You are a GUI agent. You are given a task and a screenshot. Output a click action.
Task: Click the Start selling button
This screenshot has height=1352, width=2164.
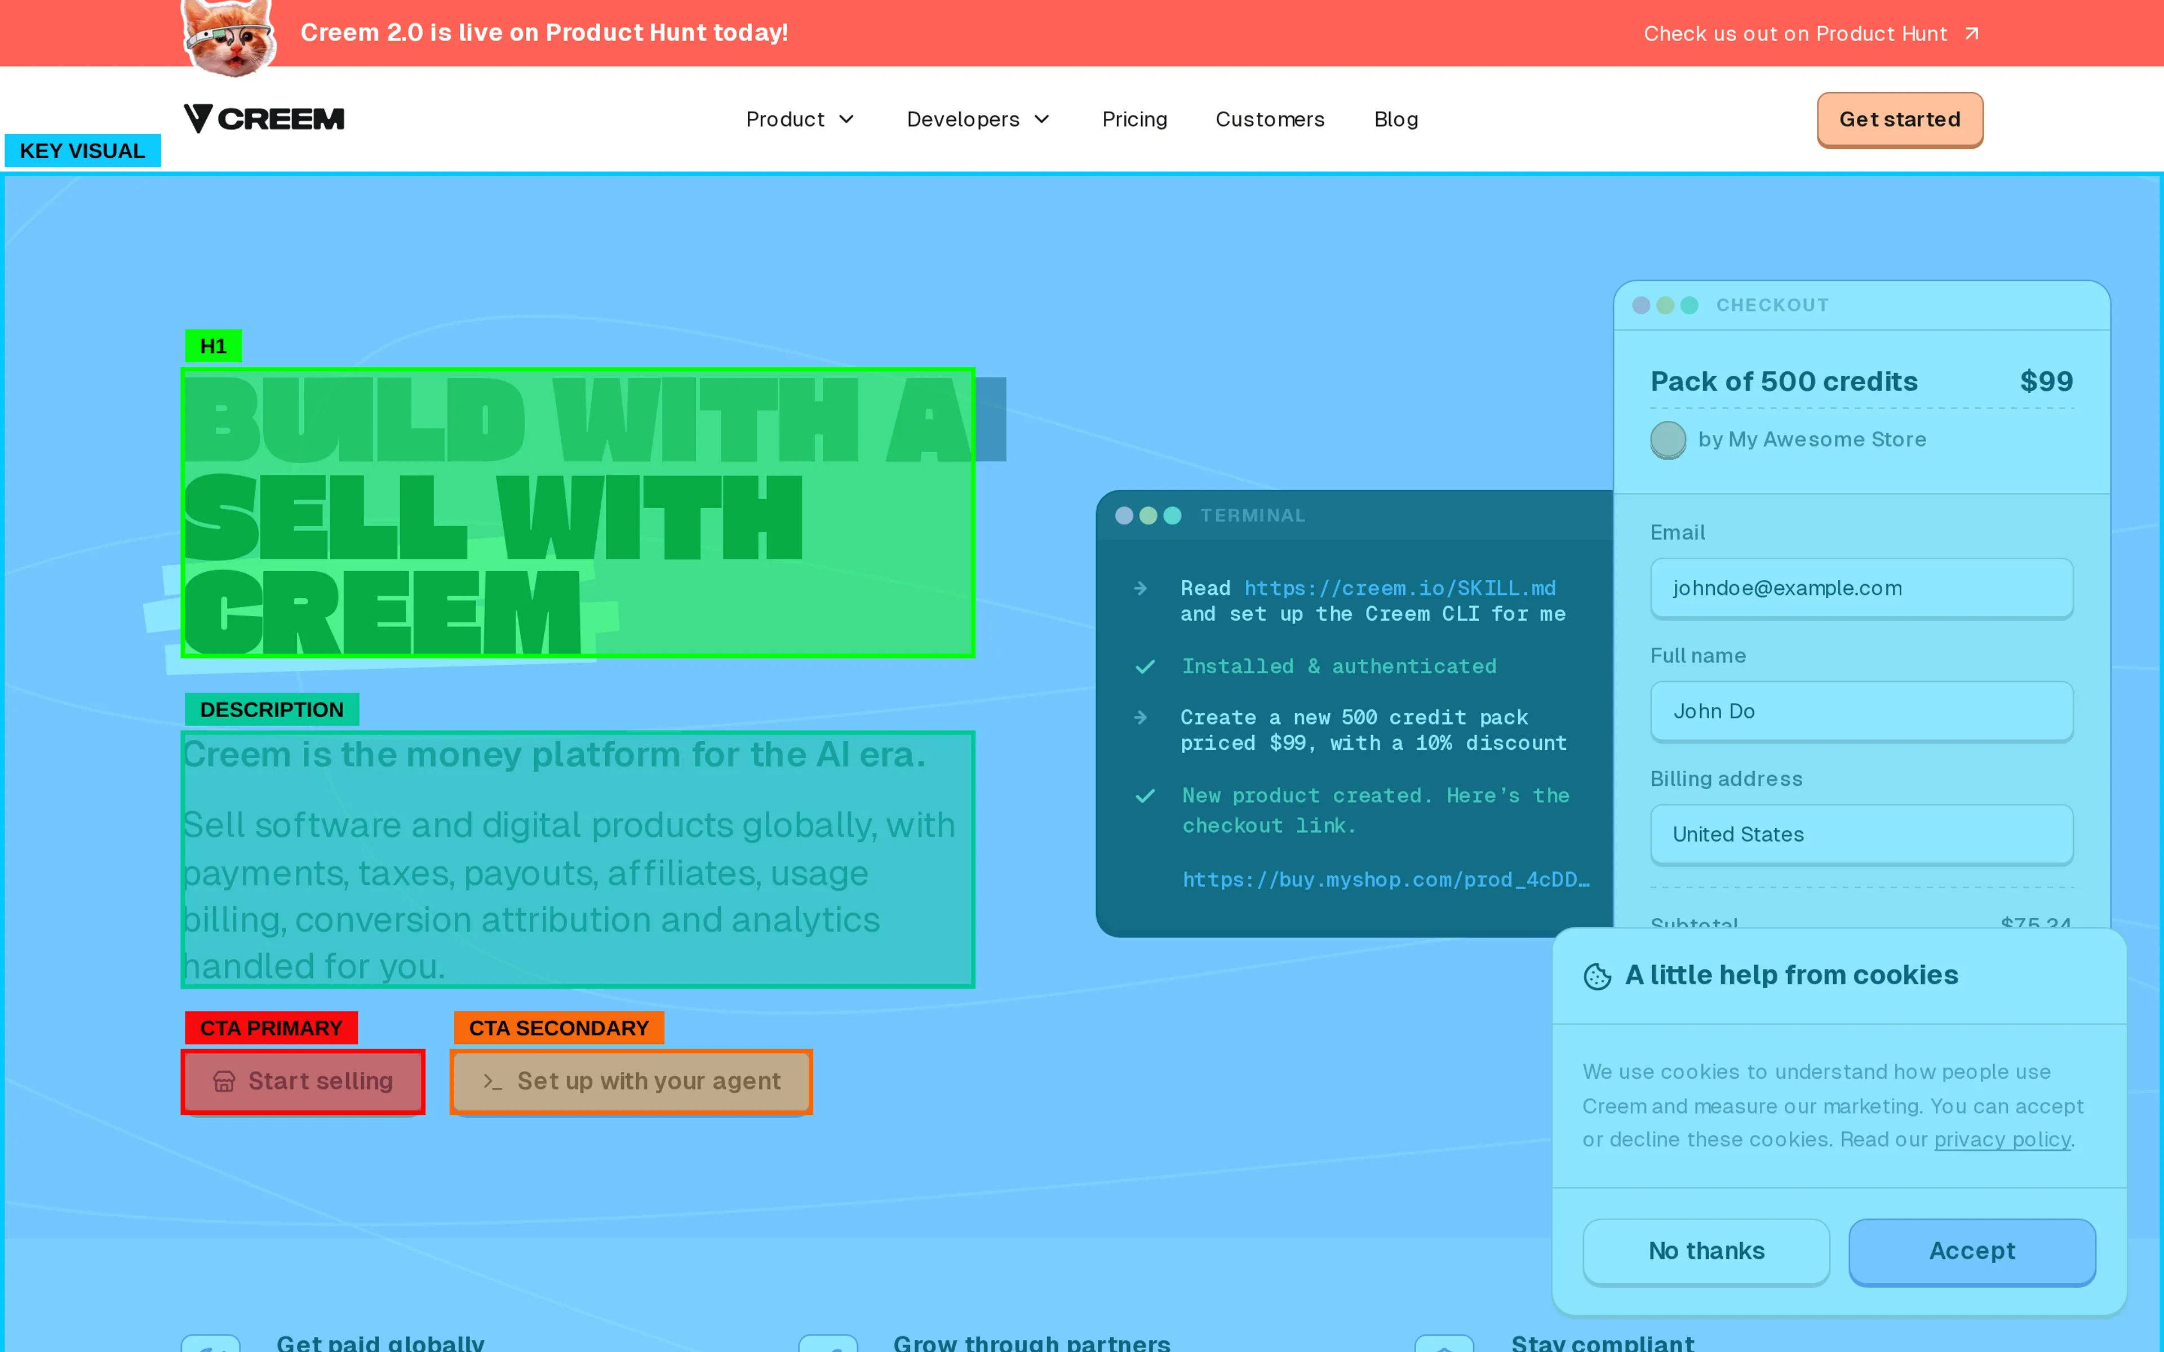pos(303,1081)
